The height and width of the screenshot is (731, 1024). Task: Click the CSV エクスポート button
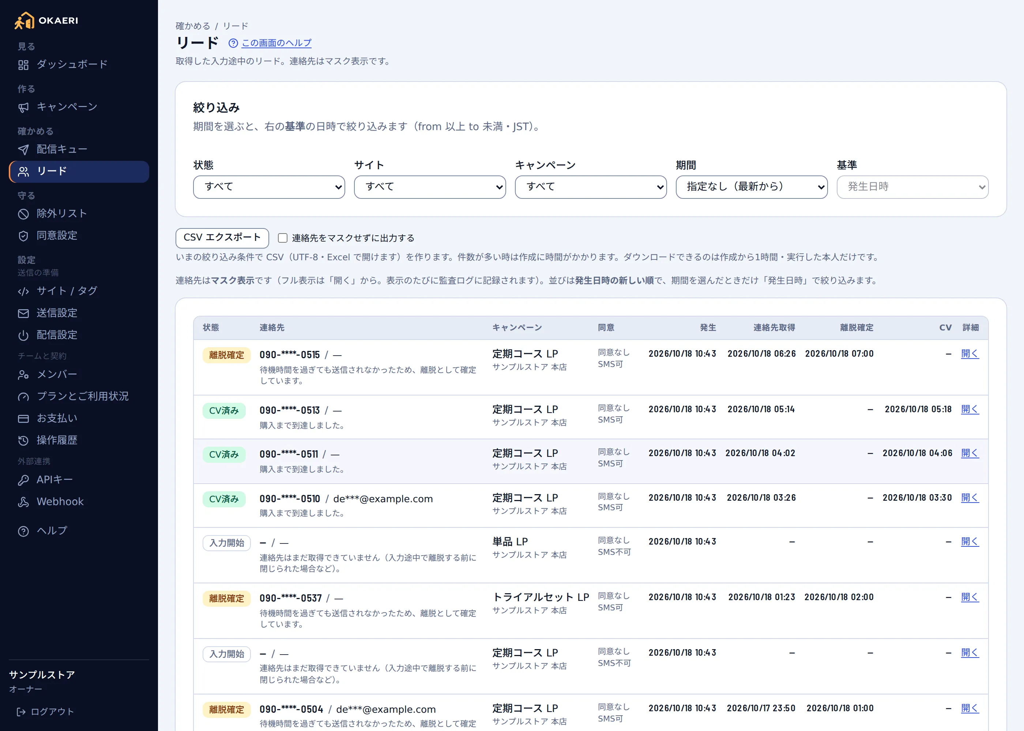point(222,238)
